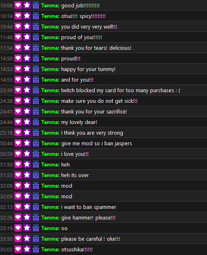Select message 'please be careful ! oke!!!'
This screenshot has width=207, height=255.
pos(90,239)
